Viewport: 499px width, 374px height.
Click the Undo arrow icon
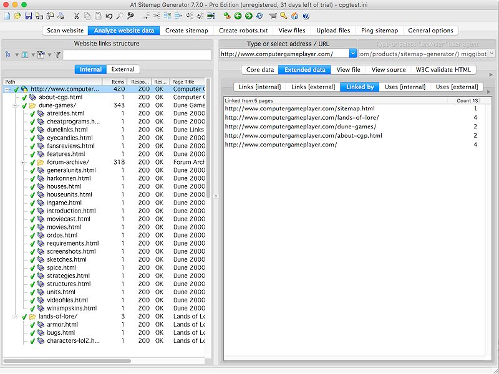click(x=109, y=16)
